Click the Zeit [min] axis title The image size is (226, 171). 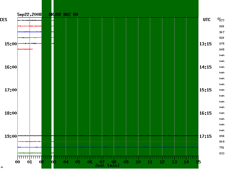[x=107, y=165]
